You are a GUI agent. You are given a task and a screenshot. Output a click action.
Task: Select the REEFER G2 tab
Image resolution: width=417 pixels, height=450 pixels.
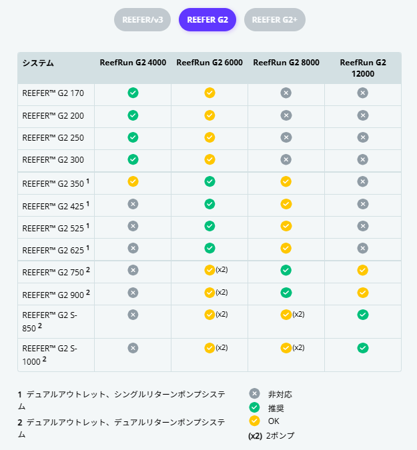[x=207, y=20]
